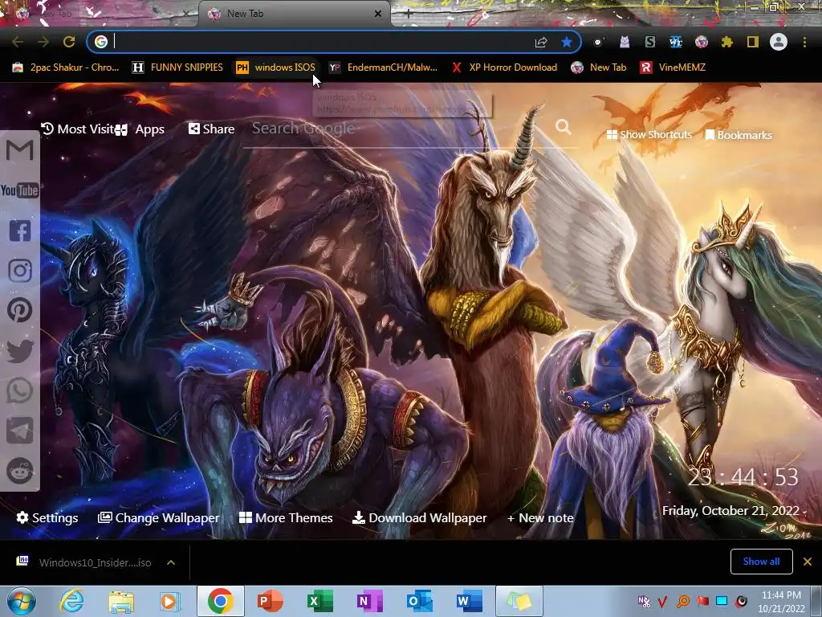
Task: Click Change Wallpaper
Action: pyautogui.click(x=159, y=518)
